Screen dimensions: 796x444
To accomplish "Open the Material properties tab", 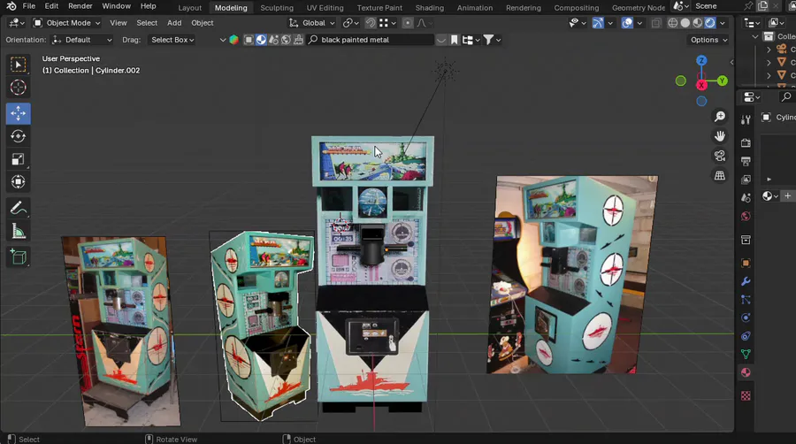I will (x=746, y=372).
